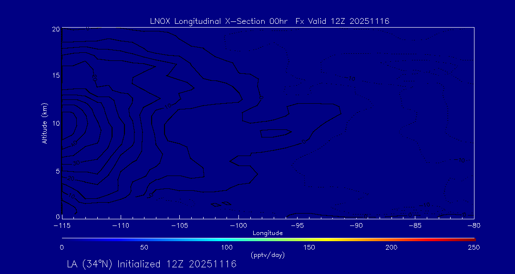
Task: Click the color bar tick label "50"
Action: [144, 247]
